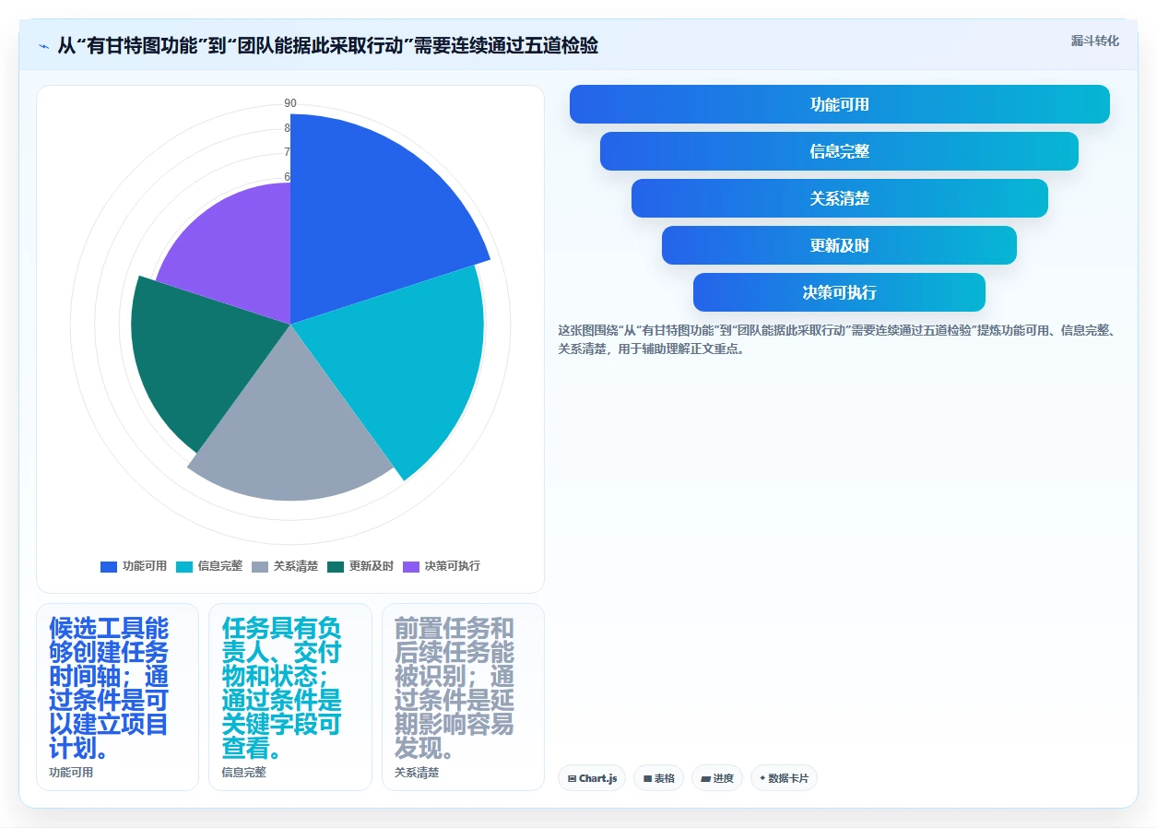
Task: Select the 信息完整 funnel bar
Action: click(839, 151)
